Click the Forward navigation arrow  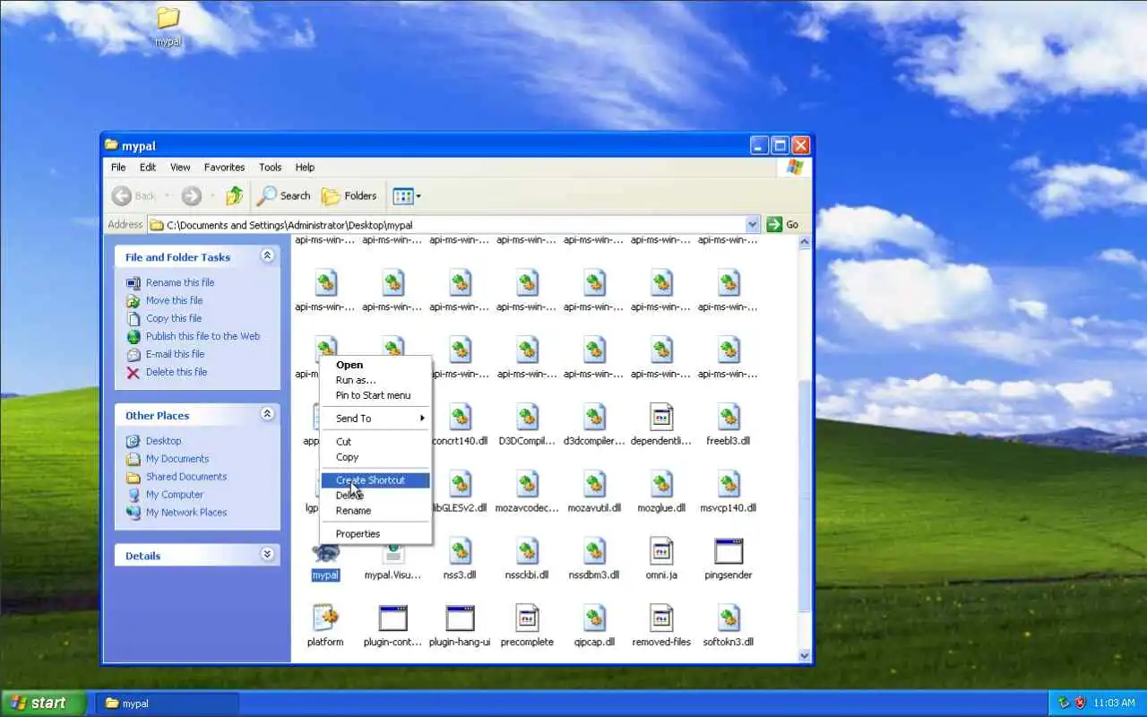click(x=191, y=195)
